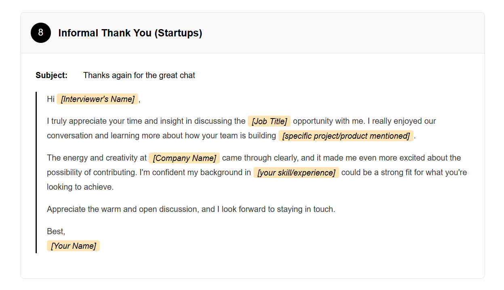Click the bold "Subject:" label
The image size is (504, 290).
[51, 75]
